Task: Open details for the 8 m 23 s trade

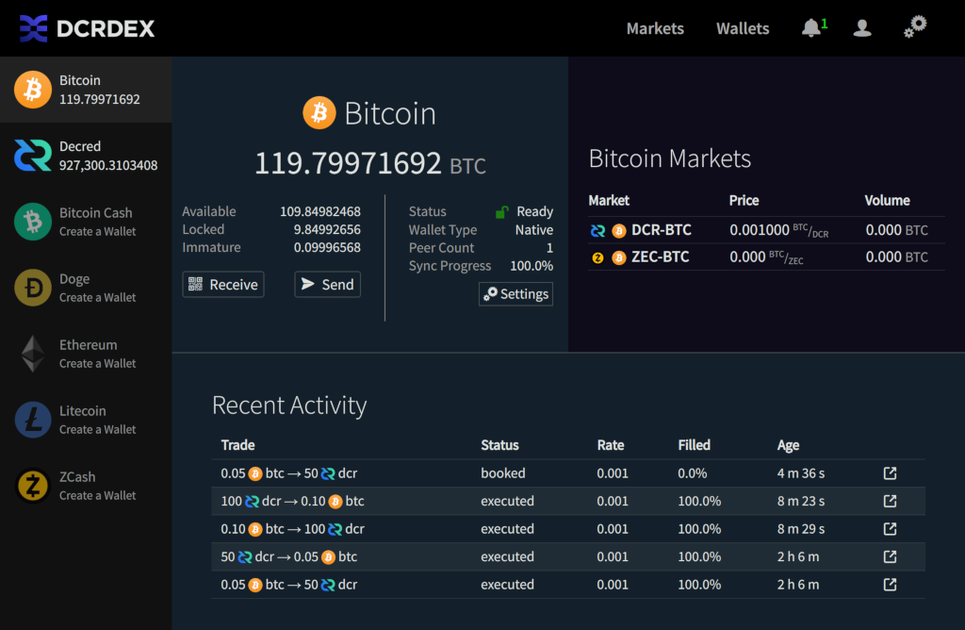Action: (x=890, y=501)
